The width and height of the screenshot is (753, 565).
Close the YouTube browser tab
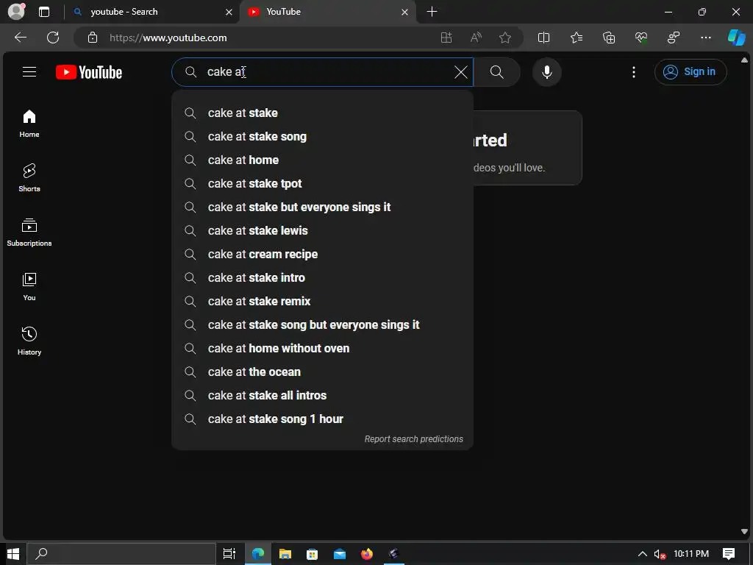[x=405, y=12]
